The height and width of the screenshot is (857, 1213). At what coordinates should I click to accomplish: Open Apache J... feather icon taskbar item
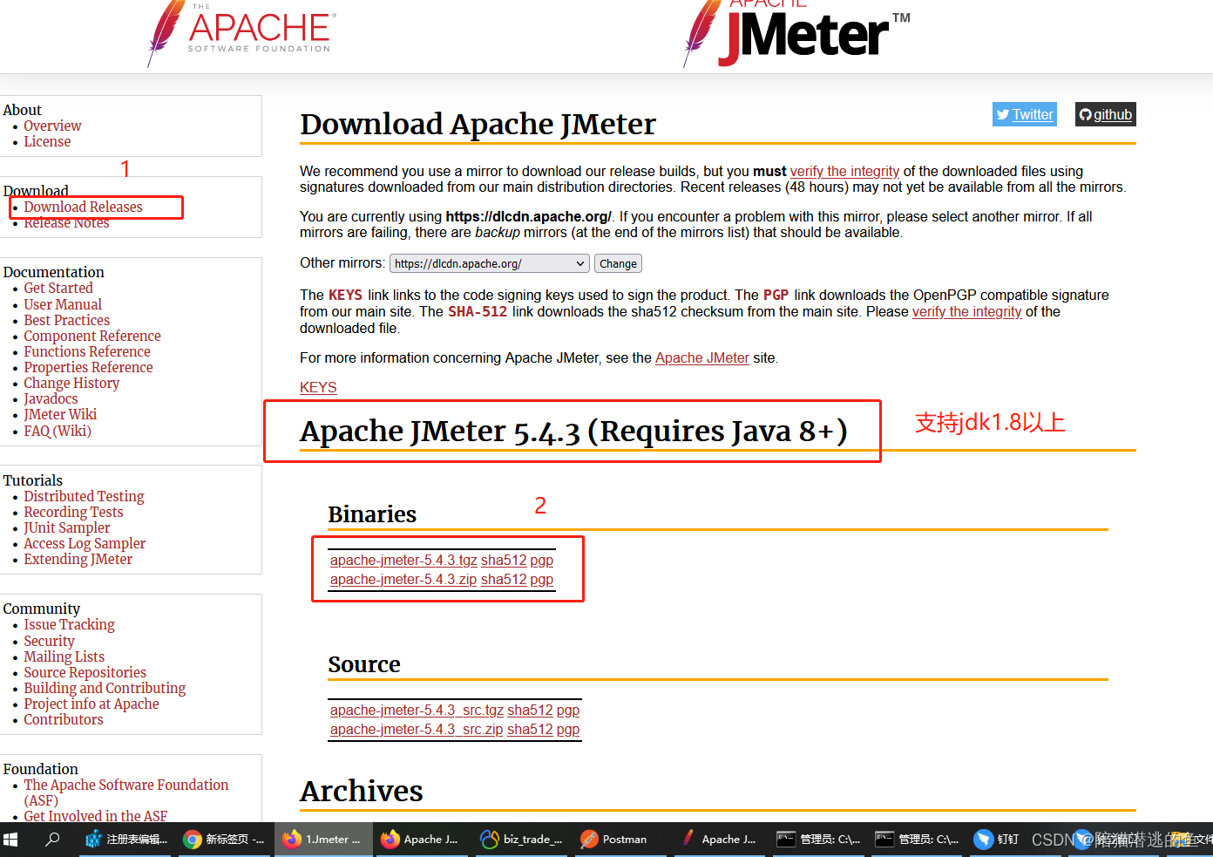[719, 839]
